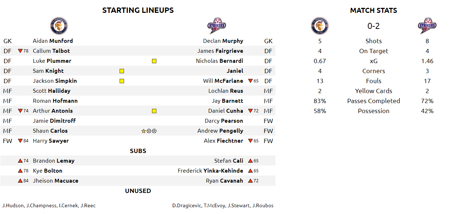Click Jackson Simpkin's yellow card icon
This screenshot has height=214, width=451.
coord(122,81)
